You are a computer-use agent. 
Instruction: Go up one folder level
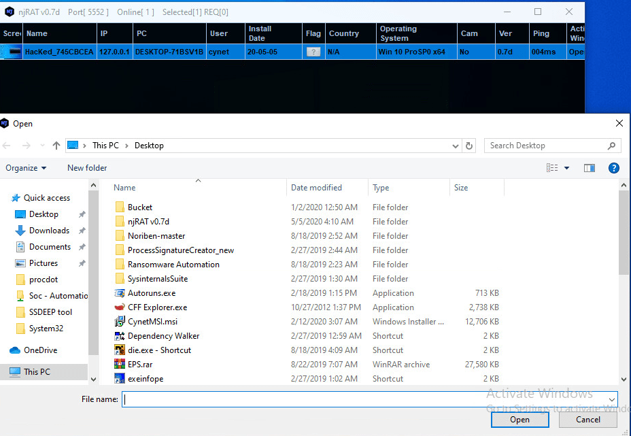56,146
